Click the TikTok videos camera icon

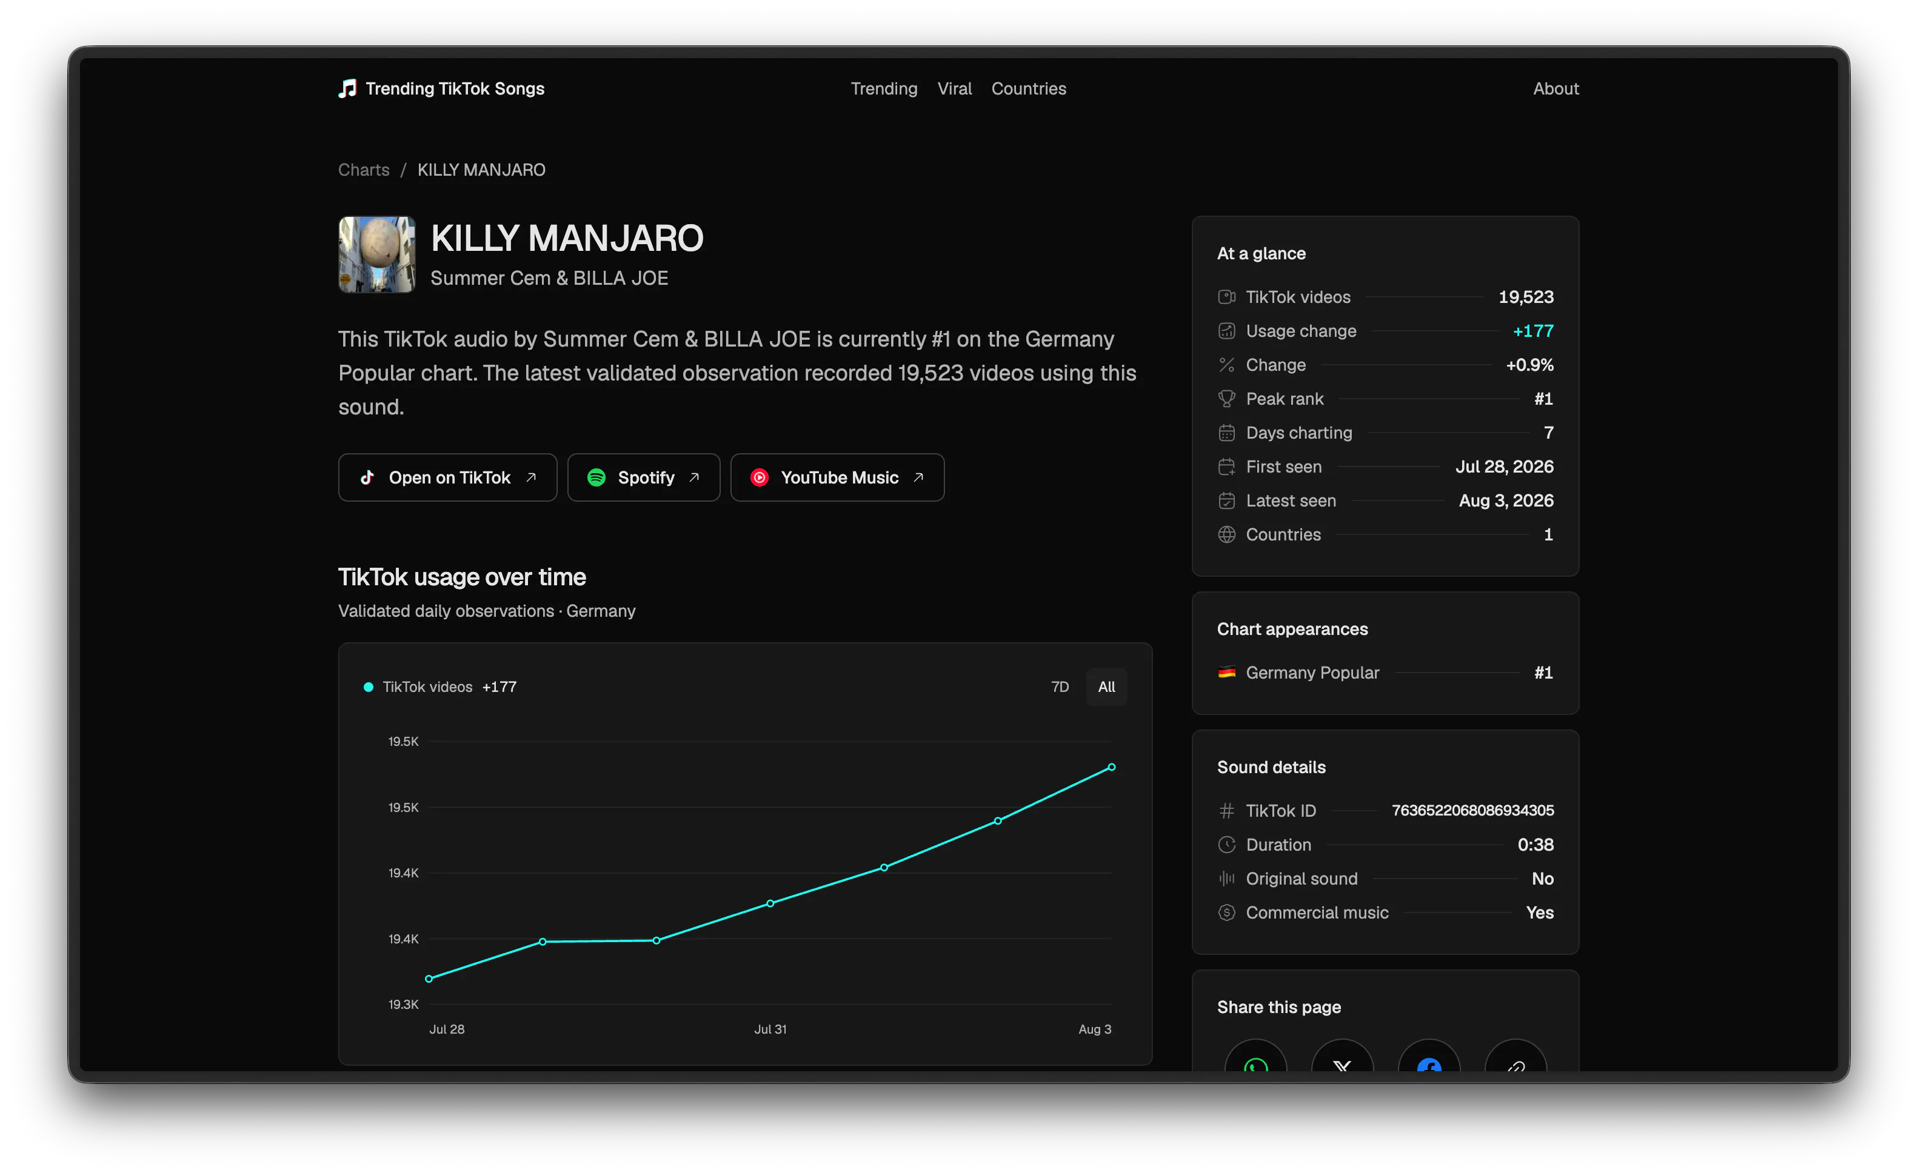(x=1226, y=297)
